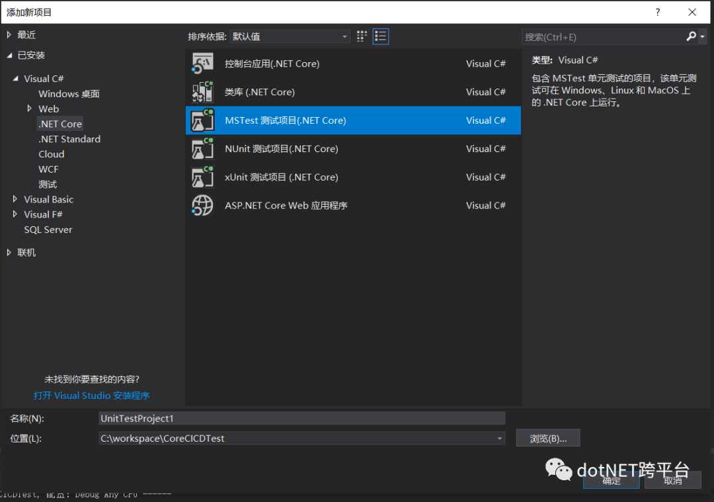This screenshot has width=714, height=502.
Task: Choose xUnit 测试项目 (.NET Core) template
Action: [353, 177]
